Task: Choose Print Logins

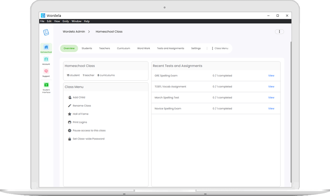Action: click(80, 122)
